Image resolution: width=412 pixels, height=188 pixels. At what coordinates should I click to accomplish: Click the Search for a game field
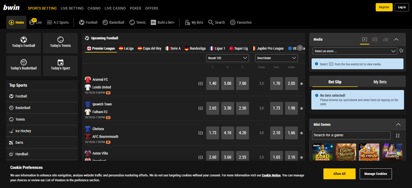pos(351,135)
